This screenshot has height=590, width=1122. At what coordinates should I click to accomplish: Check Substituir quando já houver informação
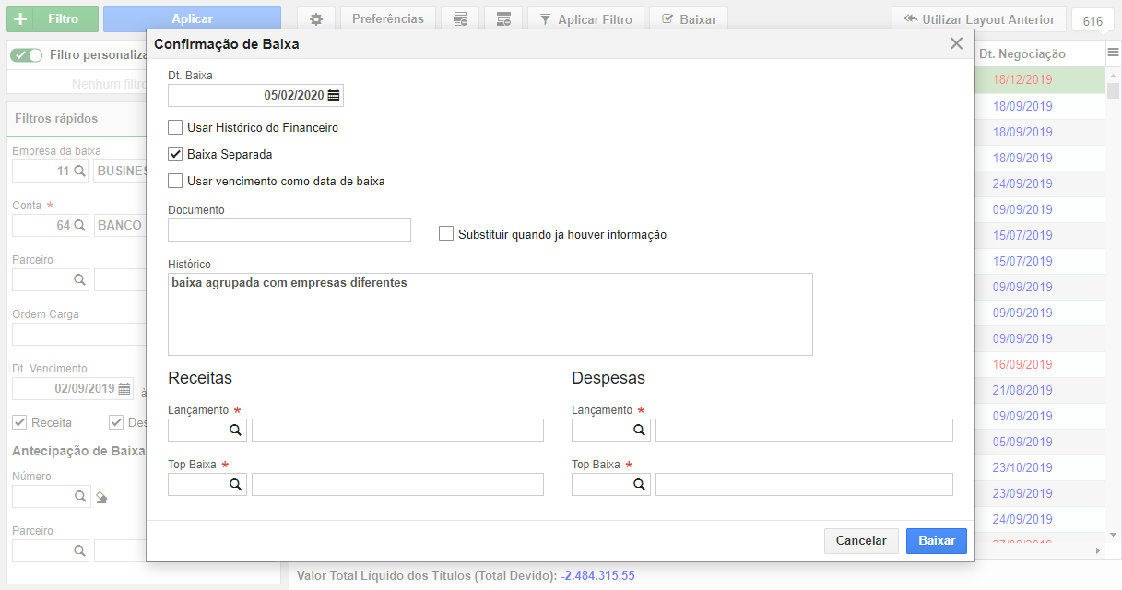coord(446,234)
